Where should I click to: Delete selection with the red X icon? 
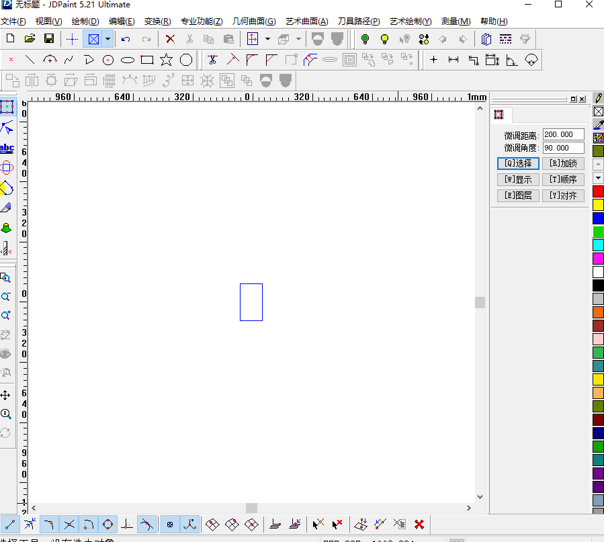[170, 39]
